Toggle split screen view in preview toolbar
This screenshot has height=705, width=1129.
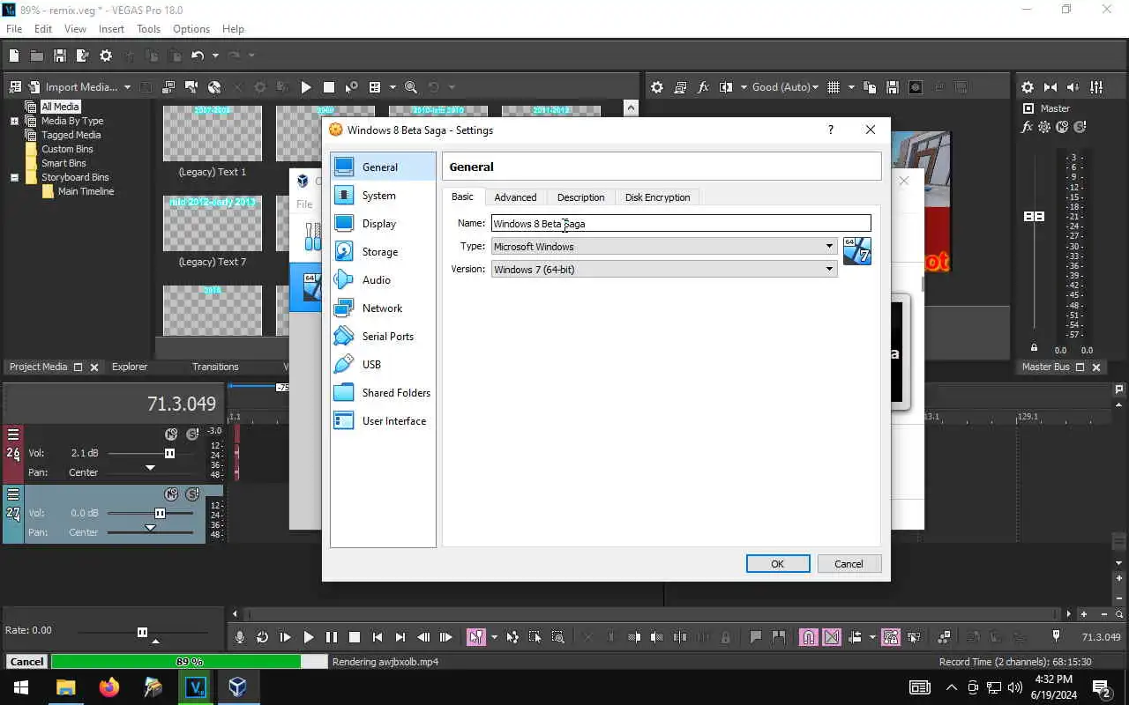(x=726, y=87)
